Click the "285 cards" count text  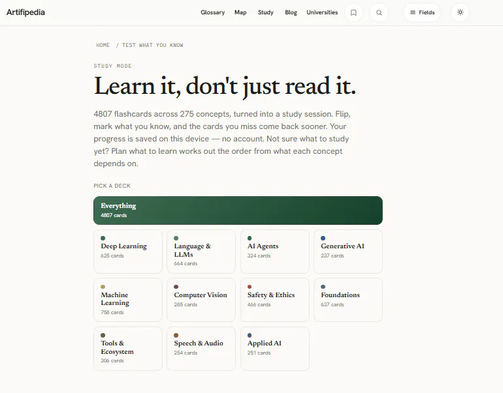coord(186,304)
